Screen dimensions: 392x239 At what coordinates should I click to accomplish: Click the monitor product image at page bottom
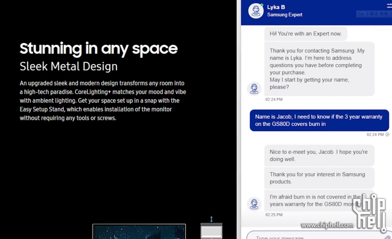pos(139,231)
